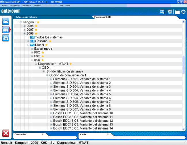Click the Diesel glow plug icon

point(32,45)
